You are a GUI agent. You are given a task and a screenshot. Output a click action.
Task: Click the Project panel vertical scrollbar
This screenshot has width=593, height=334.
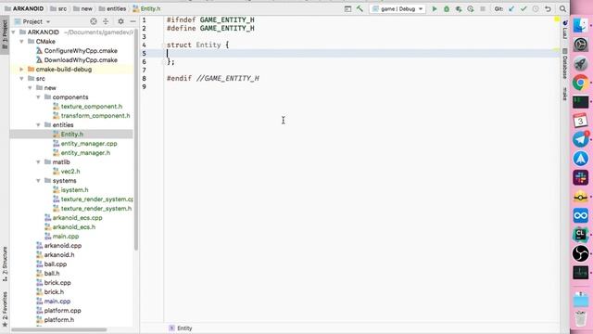point(136,138)
